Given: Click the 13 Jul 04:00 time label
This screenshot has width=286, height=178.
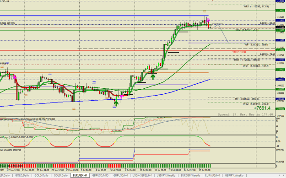Looking at the screenshot, I should point(175,170).
